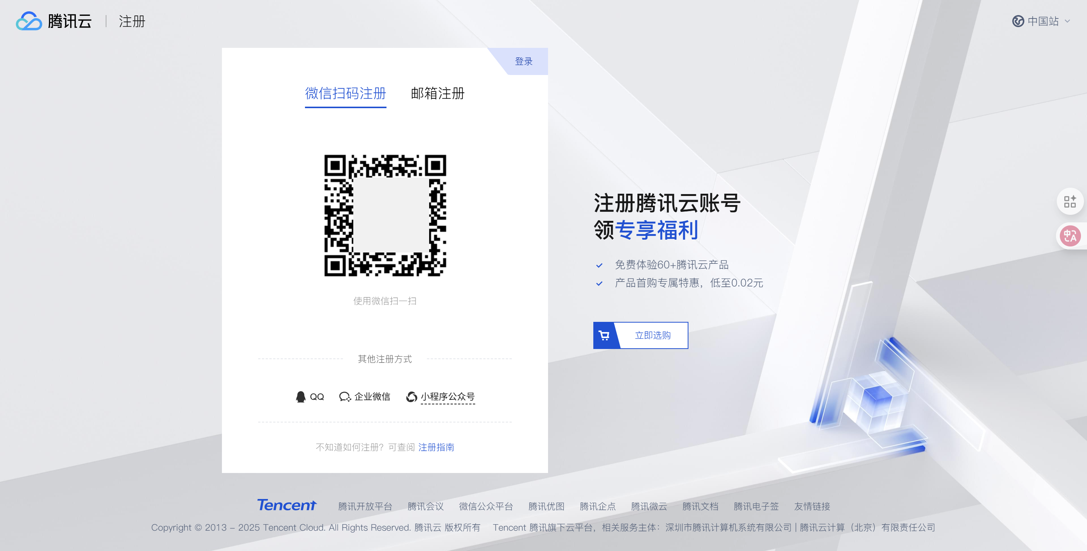
Task: Click the globe icon beside 中国站
Action: coord(1018,21)
